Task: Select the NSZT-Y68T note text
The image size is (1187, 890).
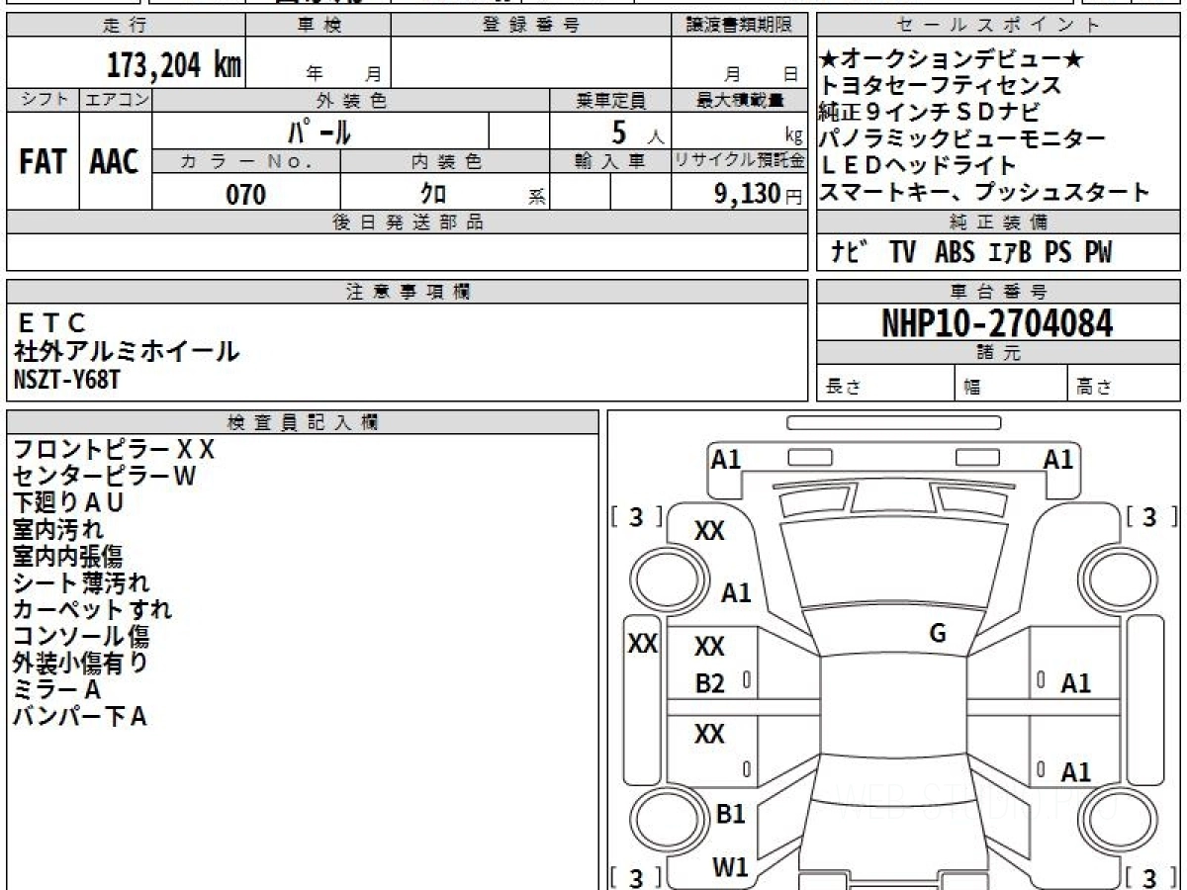Action: (x=67, y=380)
